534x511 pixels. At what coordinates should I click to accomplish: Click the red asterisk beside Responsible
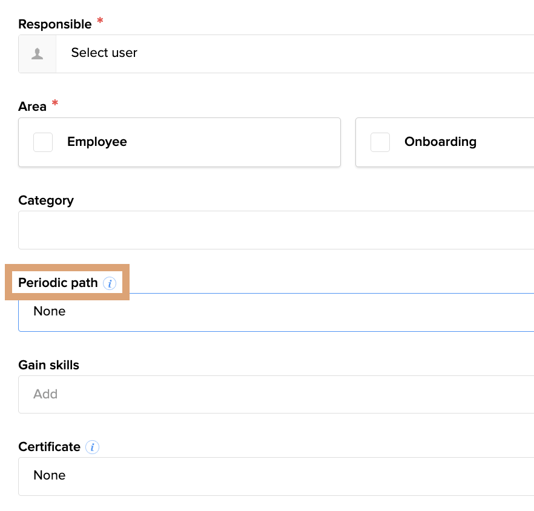pos(100,22)
